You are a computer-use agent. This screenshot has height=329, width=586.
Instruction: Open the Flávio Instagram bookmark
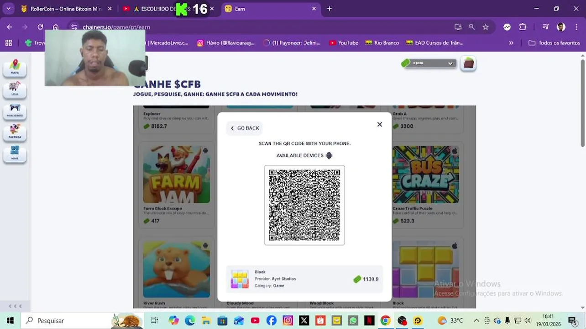[x=225, y=43]
